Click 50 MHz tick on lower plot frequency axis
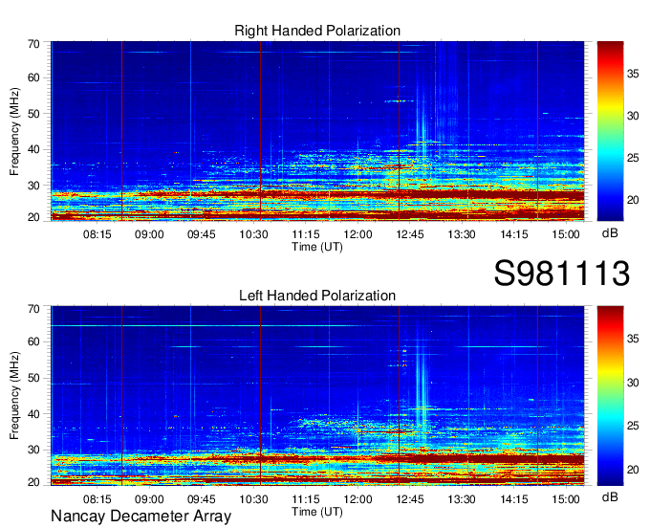The height and width of the screenshot is (528, 650). pos(33,378)
